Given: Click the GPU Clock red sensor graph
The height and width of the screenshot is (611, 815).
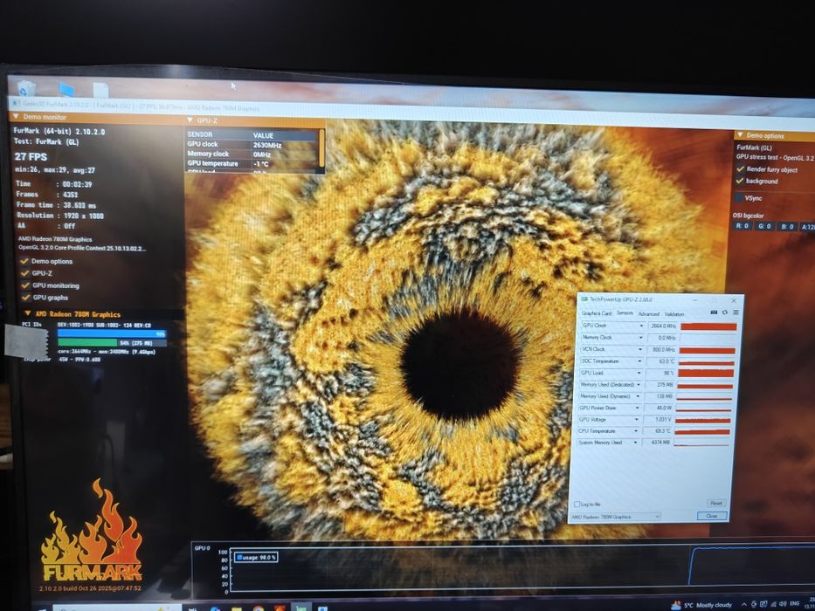Looking at the screenshot, I should pos(708,326).
